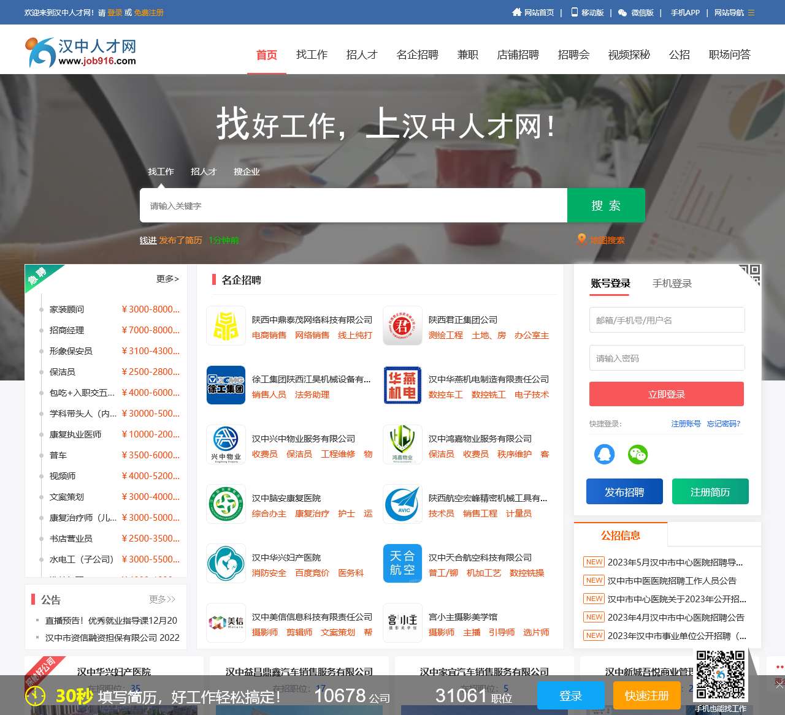Go to the 首页 navigation tab
The width and height of the screenshot is (785, 715).
coord(266,55)
